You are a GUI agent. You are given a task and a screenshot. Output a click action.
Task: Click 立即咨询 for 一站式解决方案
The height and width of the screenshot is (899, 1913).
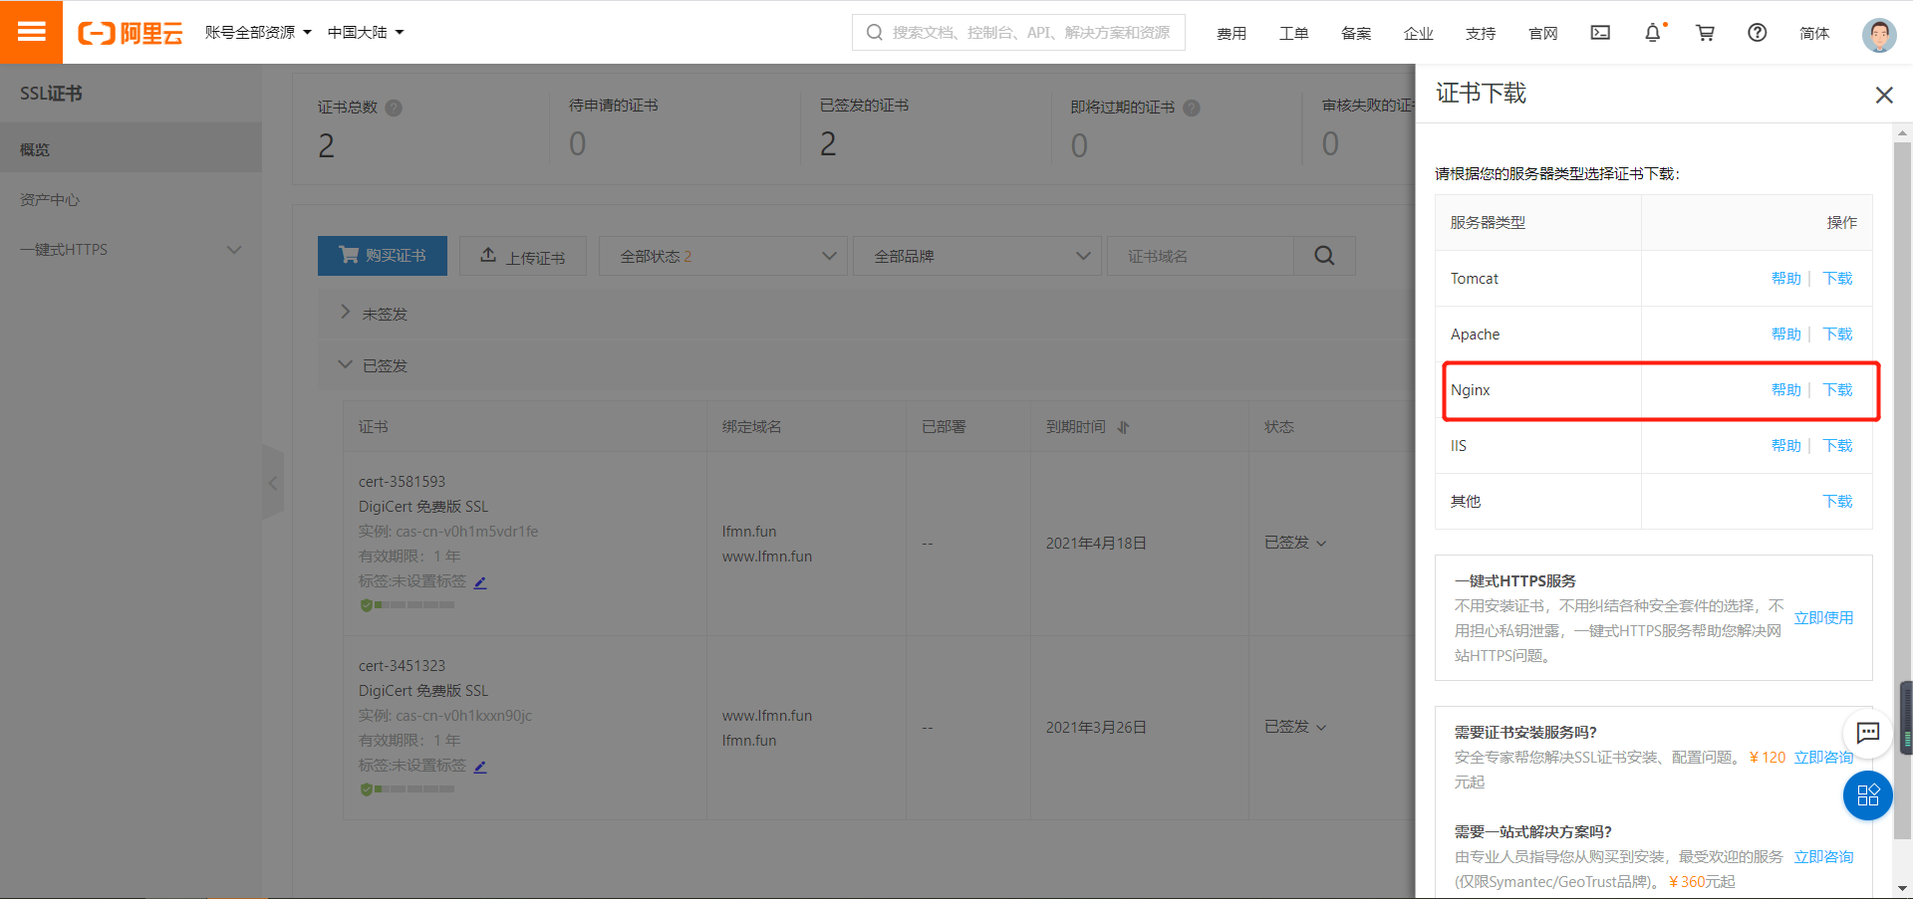coord(1823,857)
